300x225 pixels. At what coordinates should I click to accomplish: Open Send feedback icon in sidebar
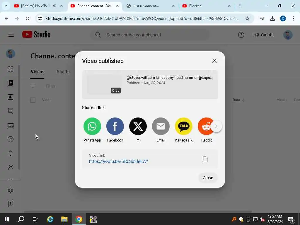click(x=11, y=204)
